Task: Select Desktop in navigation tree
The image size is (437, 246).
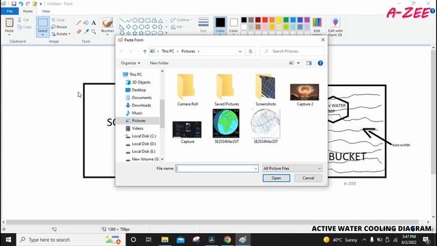Action: [139, 90]
